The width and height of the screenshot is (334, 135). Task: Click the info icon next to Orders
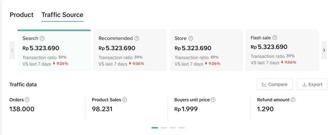(x=27, y=100)
